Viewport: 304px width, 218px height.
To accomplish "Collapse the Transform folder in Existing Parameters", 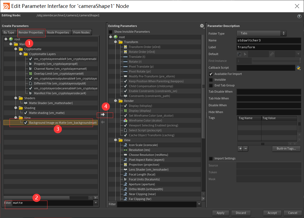I will coord(116,42).
